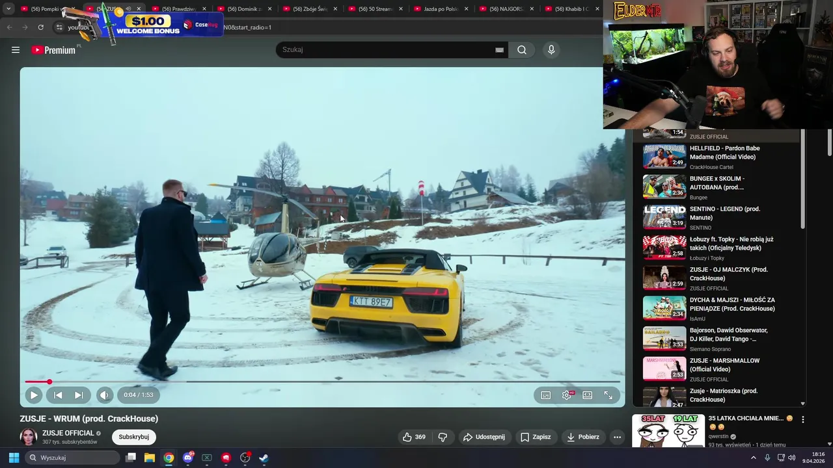Viewport: 833px width, 468px height.
Task: Switch to the Prawdziwy browser tab
Action: [179, 8]
